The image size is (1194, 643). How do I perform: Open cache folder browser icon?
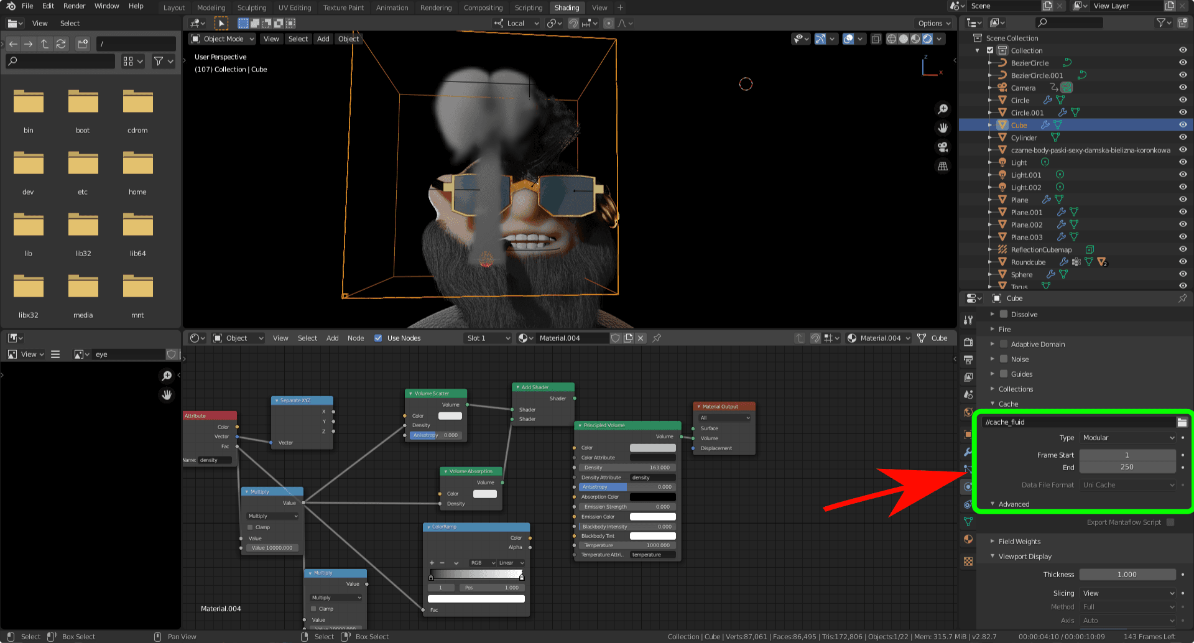(1182, 422)
